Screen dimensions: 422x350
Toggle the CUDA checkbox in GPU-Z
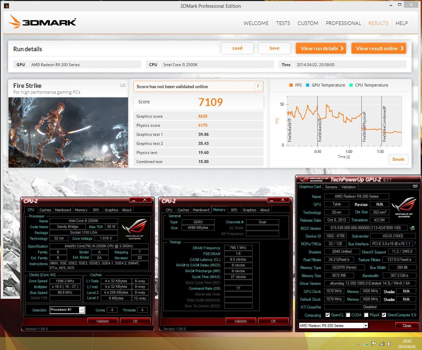[348, 315]
